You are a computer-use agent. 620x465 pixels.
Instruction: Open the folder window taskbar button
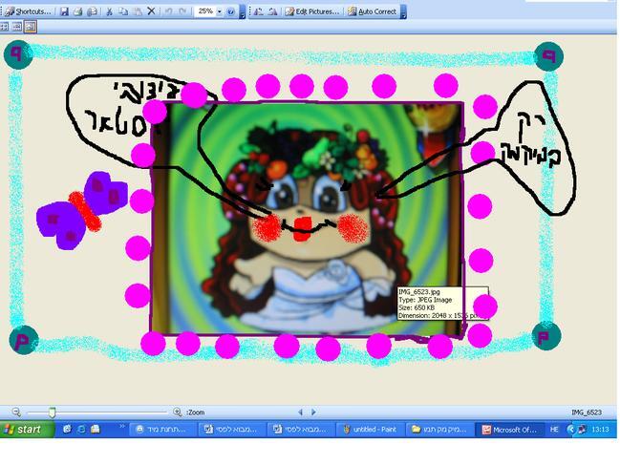tap(439, 430)
